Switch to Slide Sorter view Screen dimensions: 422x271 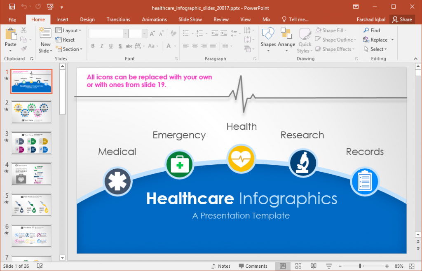click(298, 266)
